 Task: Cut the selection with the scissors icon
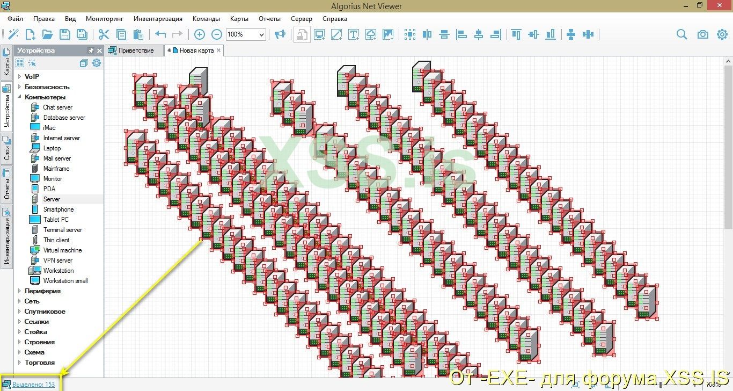pyautogui.click(x=104, y=34)
